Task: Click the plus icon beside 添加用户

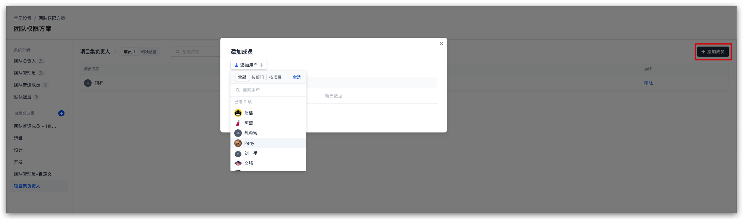Action: coord(262,65)
